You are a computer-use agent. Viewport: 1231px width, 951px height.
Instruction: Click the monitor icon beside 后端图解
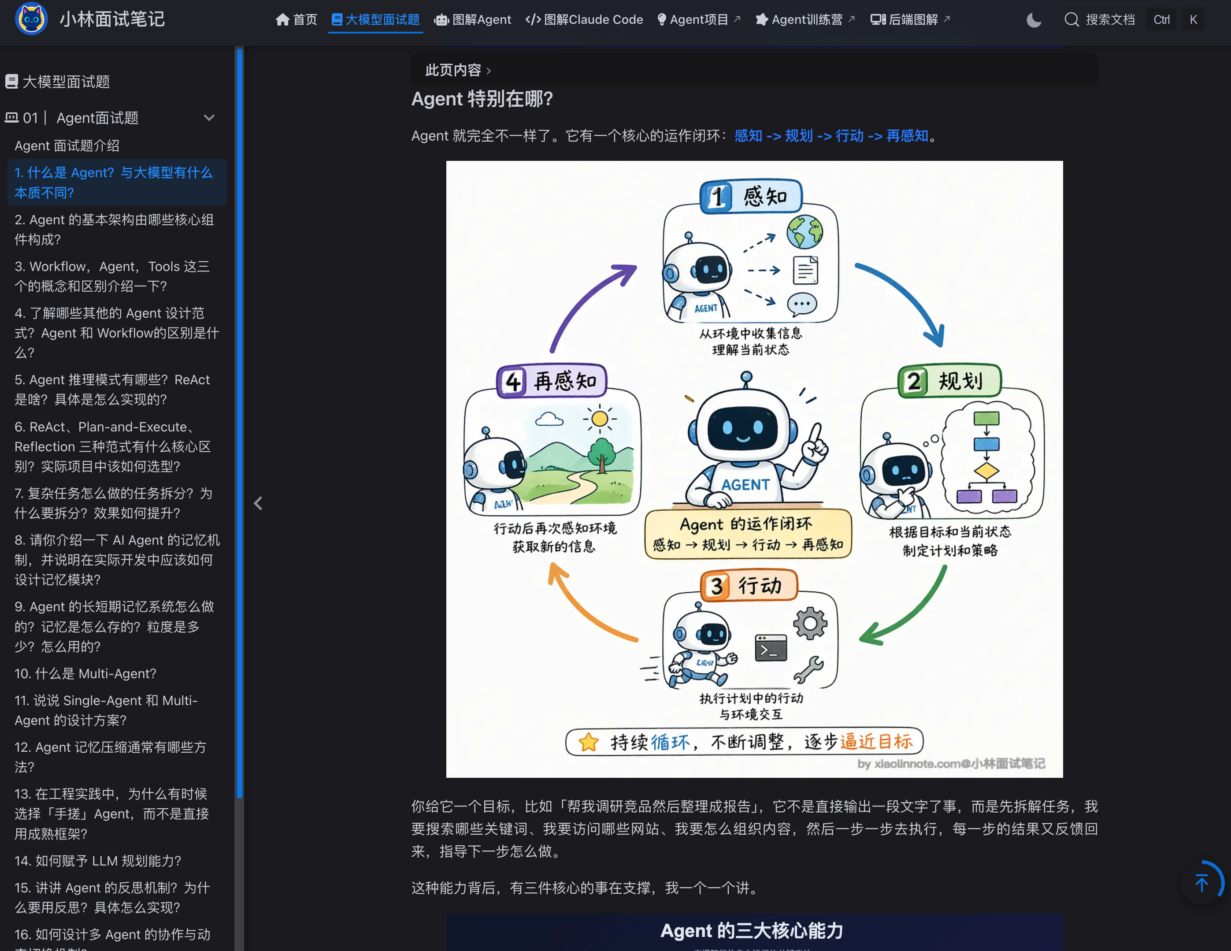click(878, 20)
